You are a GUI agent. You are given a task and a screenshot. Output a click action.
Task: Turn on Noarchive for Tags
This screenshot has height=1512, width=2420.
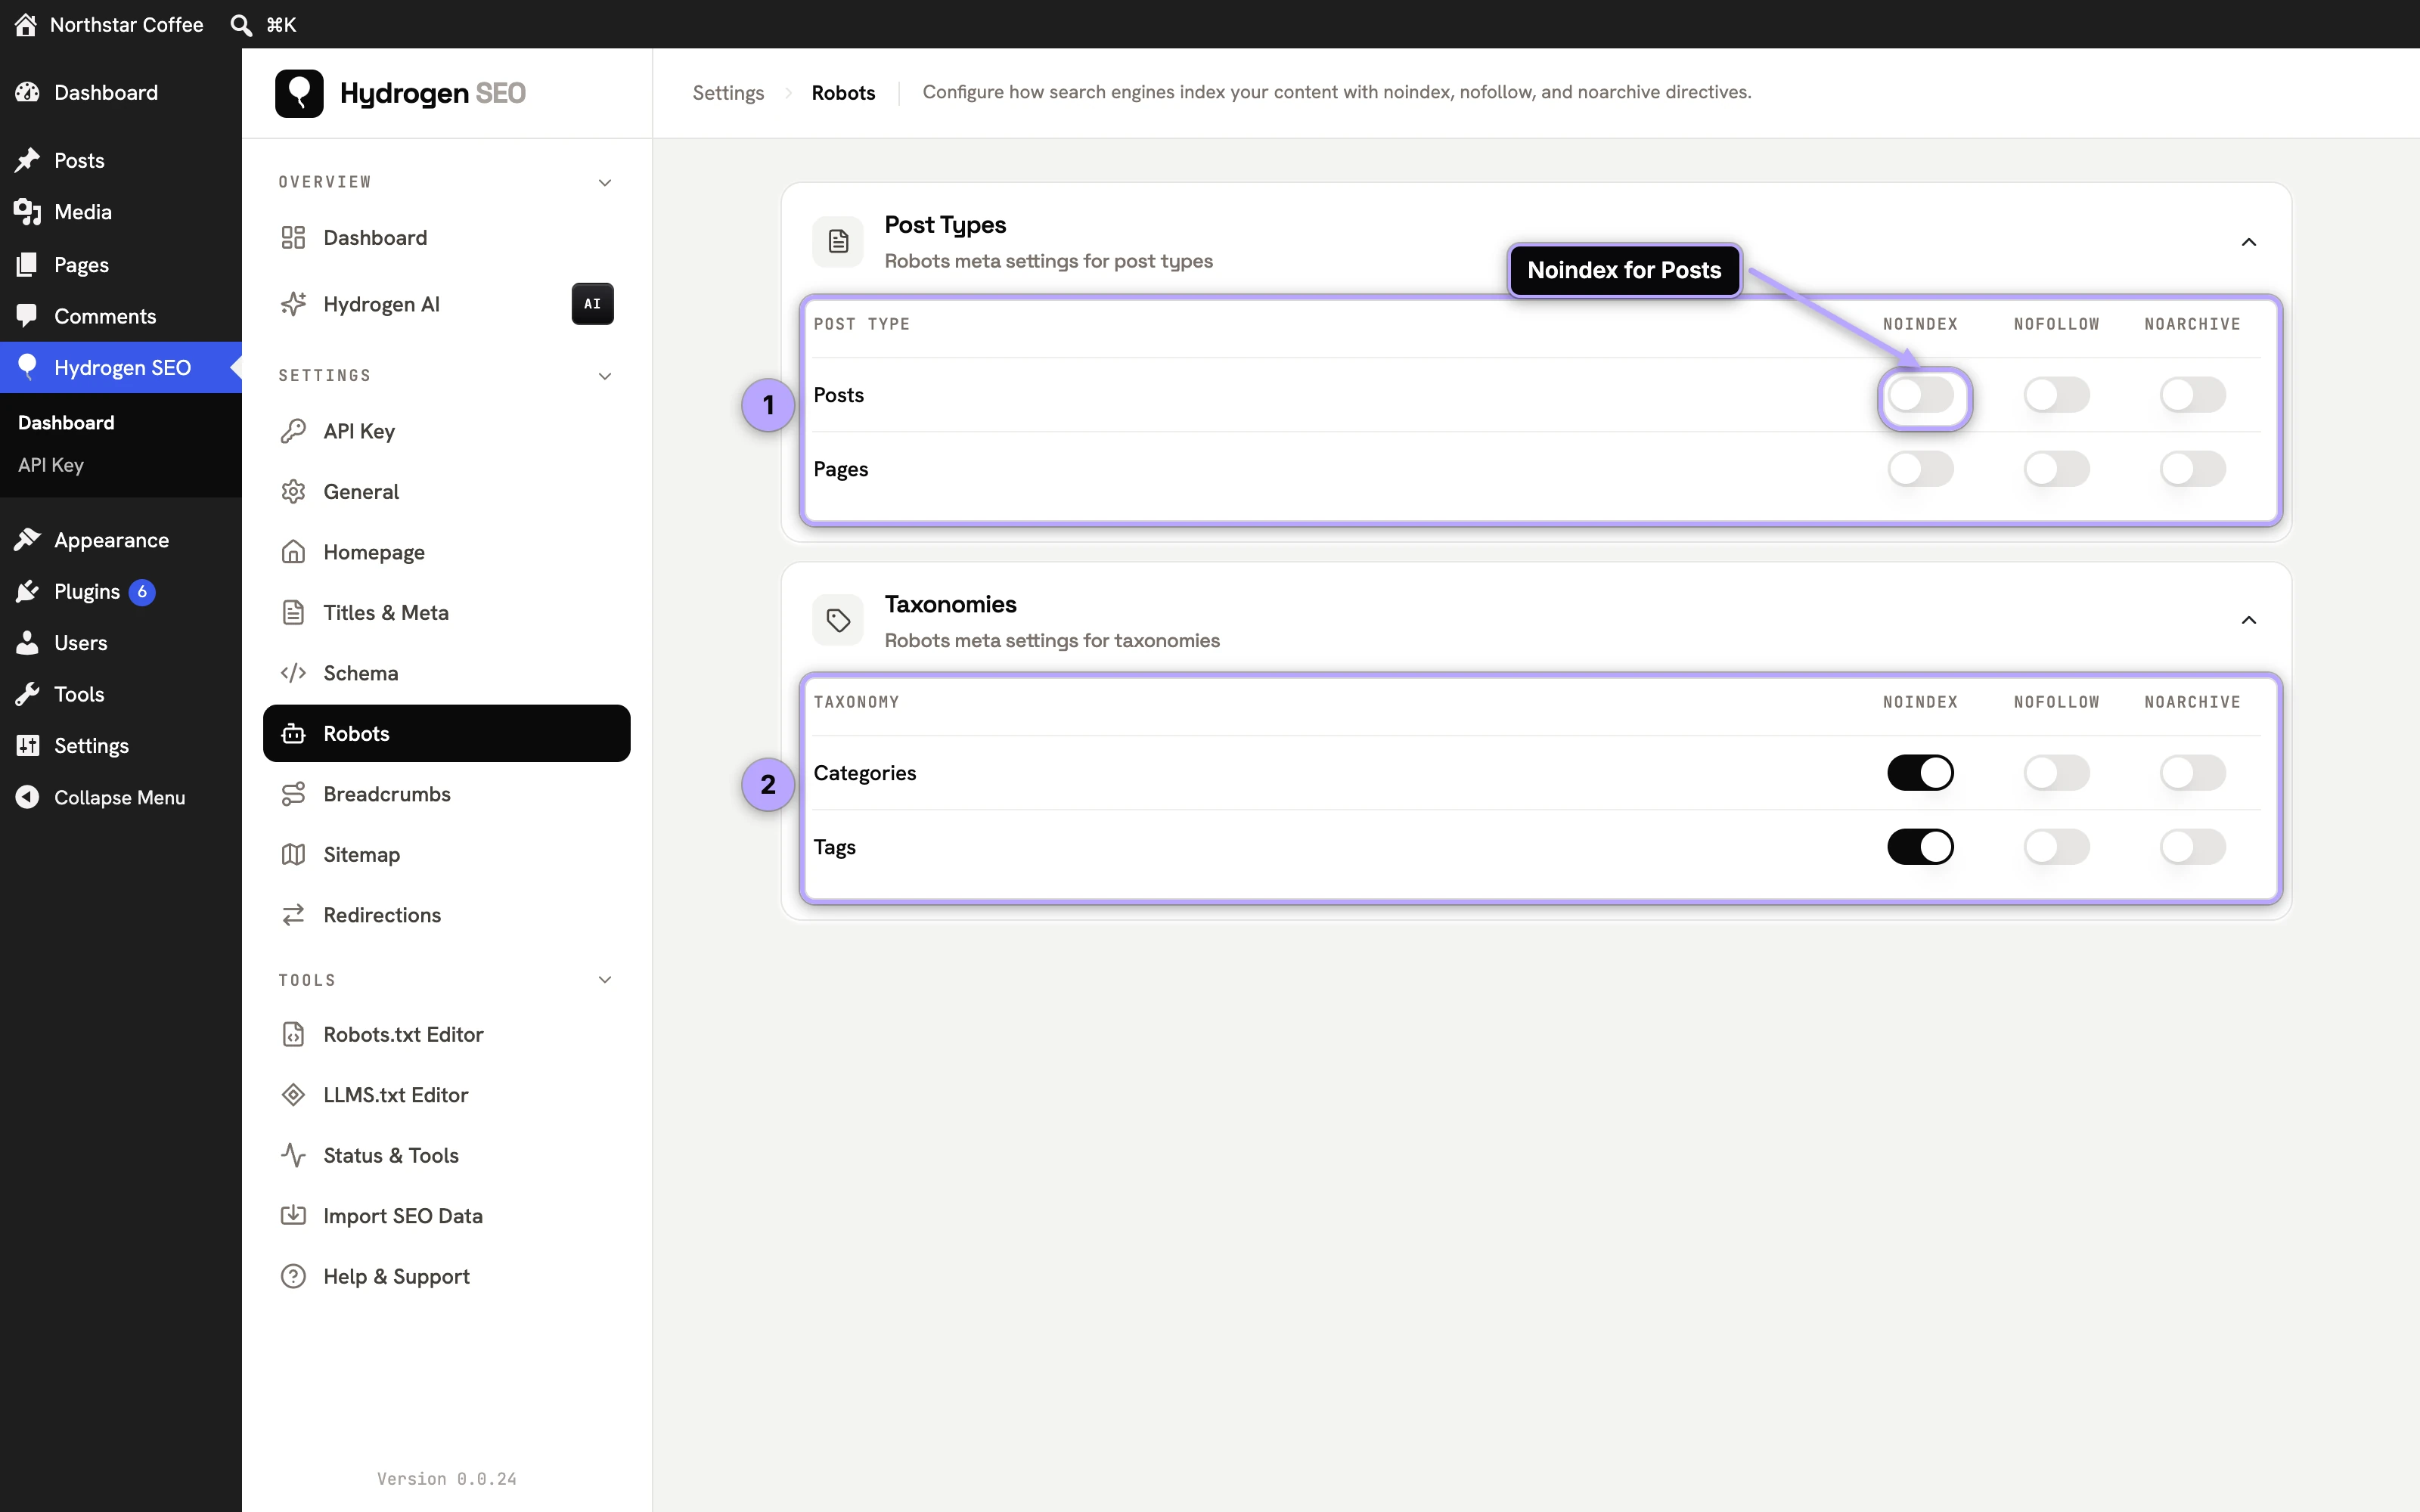point(2192,847)
